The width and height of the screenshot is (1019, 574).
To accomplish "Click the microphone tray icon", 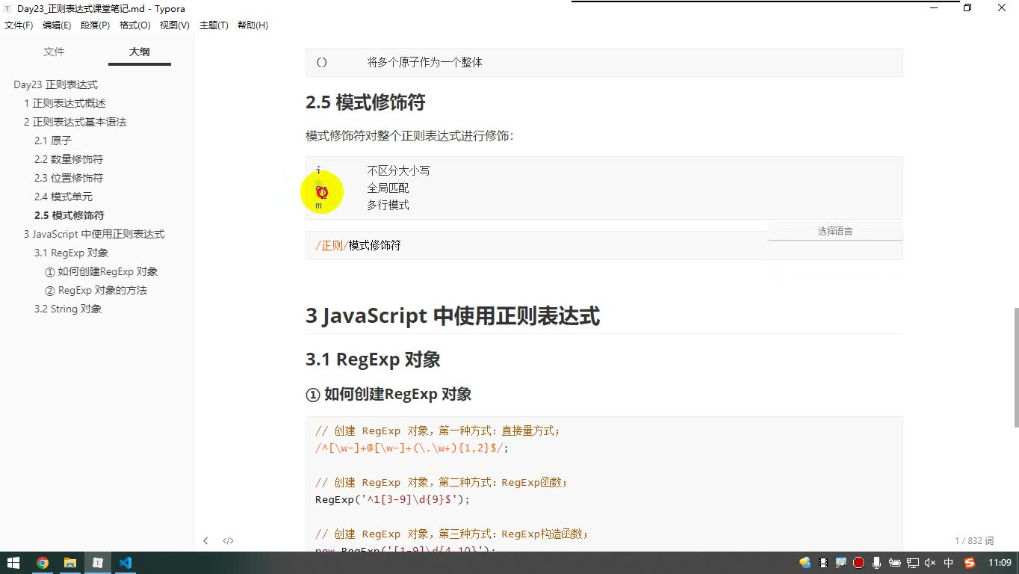I will (x=876, y=563).
